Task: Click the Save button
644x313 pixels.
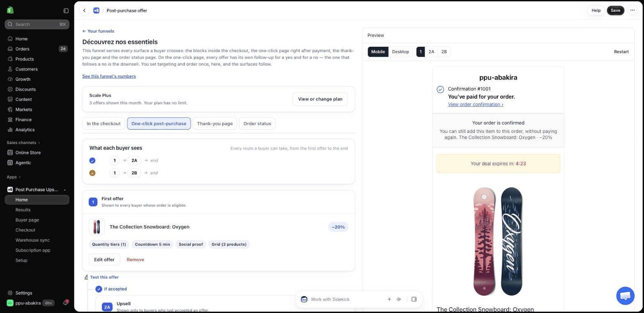Action: click(x=615, y=11)
